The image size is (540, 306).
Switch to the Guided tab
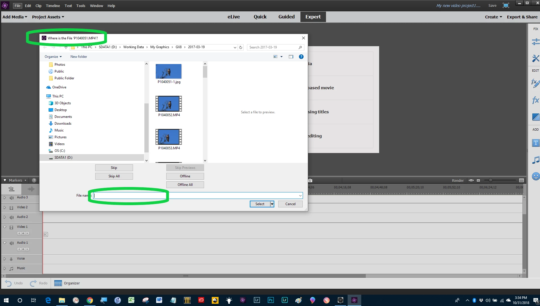coord(286,17)
